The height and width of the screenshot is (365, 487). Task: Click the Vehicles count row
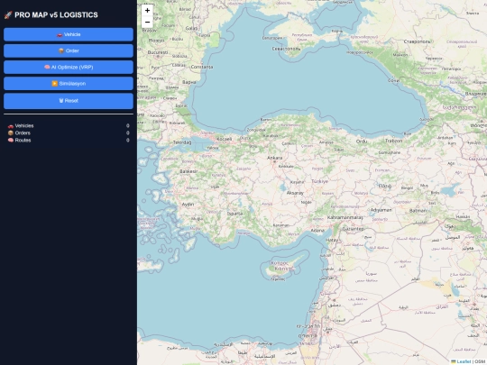click(x=69, y=125)
